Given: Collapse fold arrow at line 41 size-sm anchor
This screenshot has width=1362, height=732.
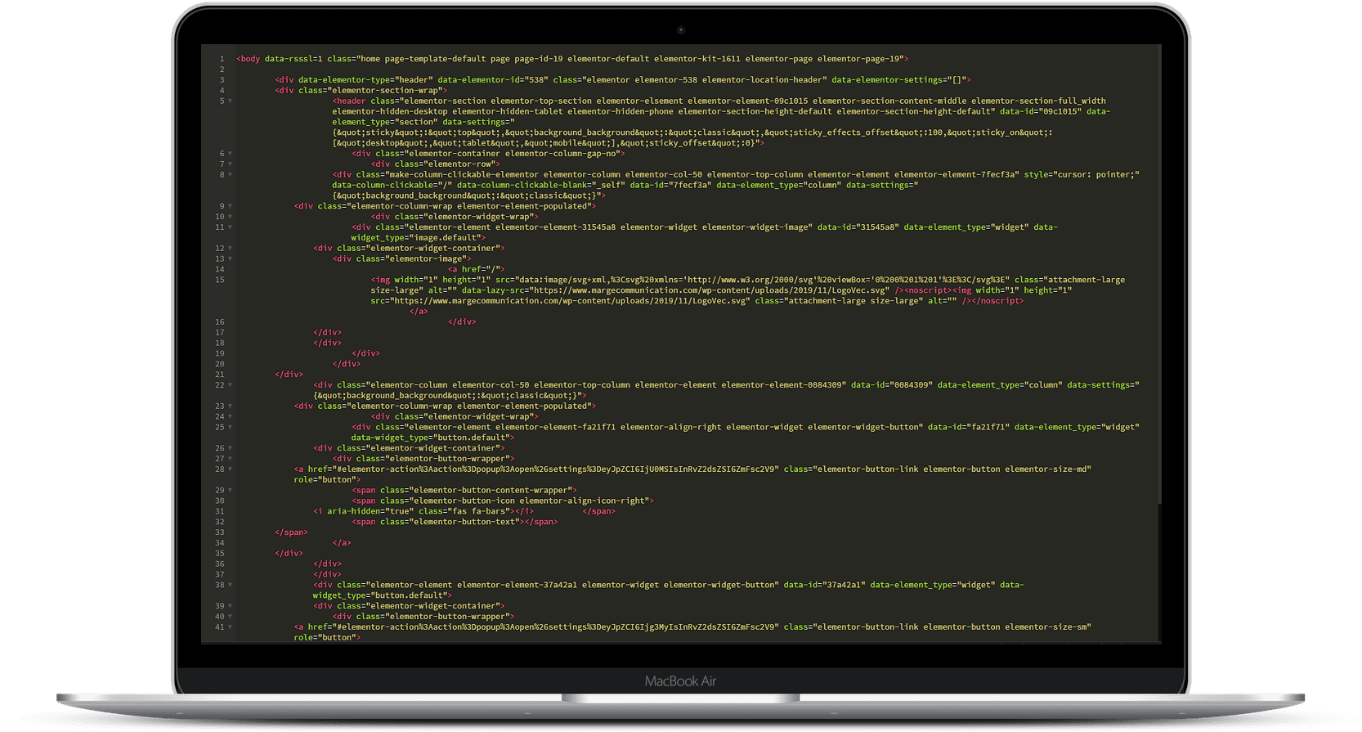Looking at the screenshot, I should pyautogui.click(x=230, y=627).
